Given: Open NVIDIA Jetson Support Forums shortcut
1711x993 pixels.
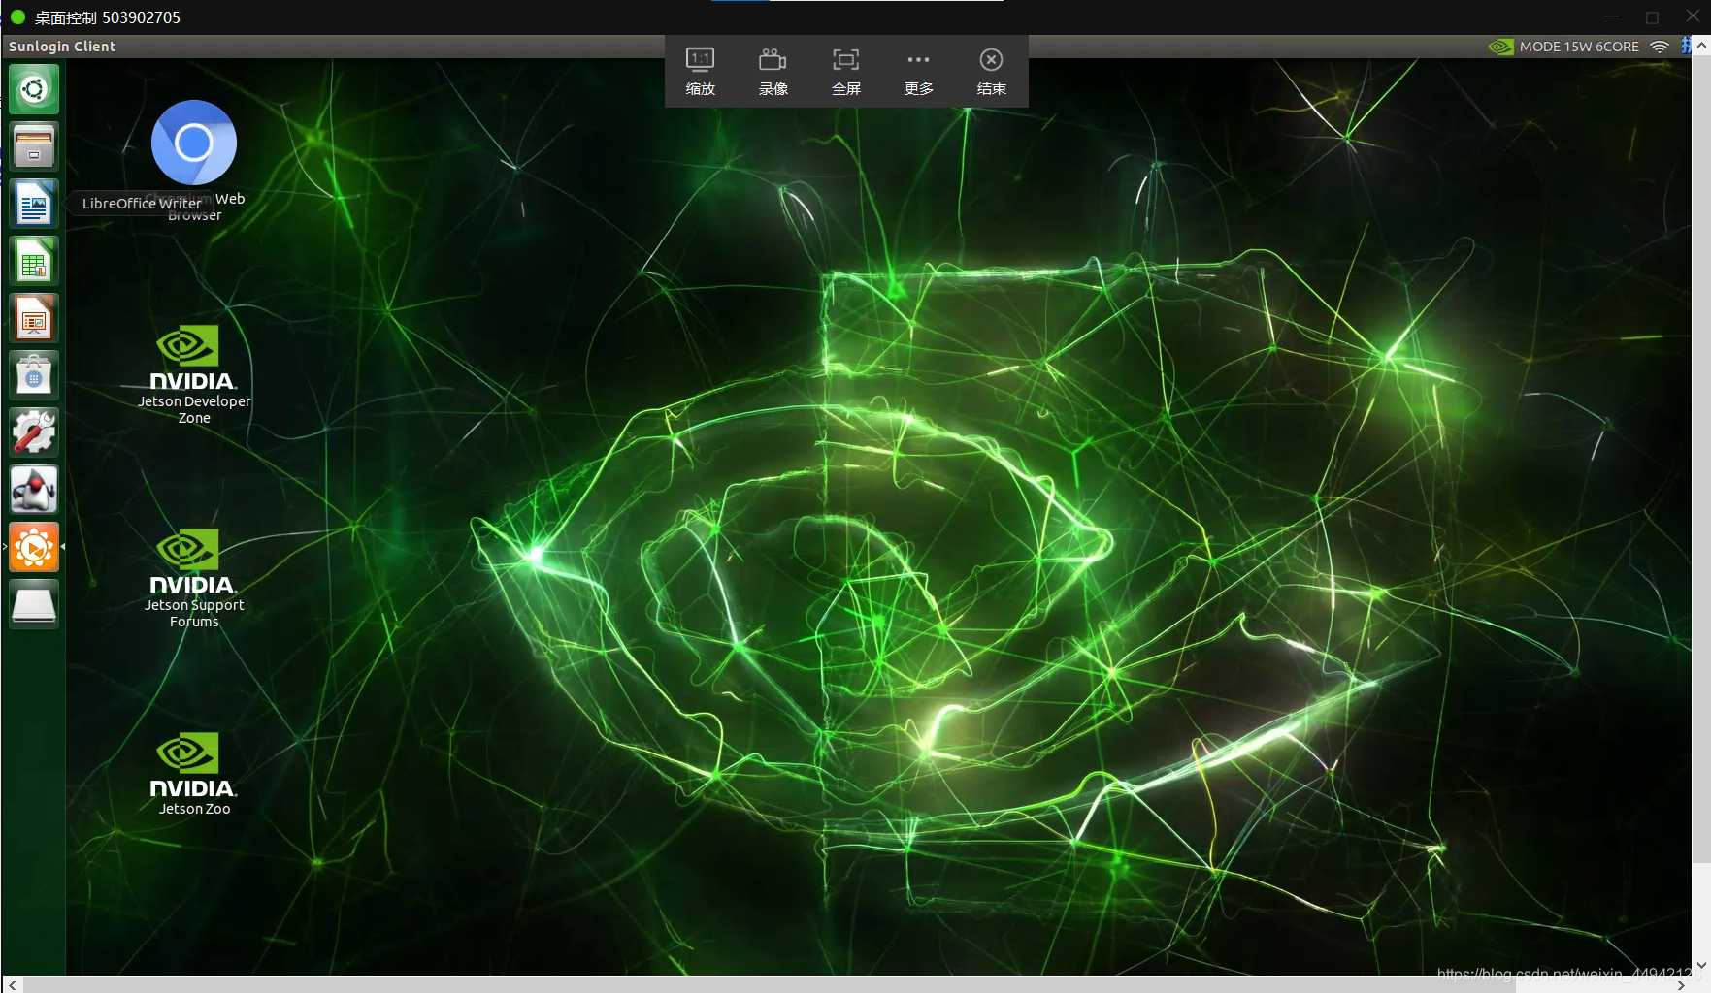Looking at the screenshot, I should tap(194, 579).
